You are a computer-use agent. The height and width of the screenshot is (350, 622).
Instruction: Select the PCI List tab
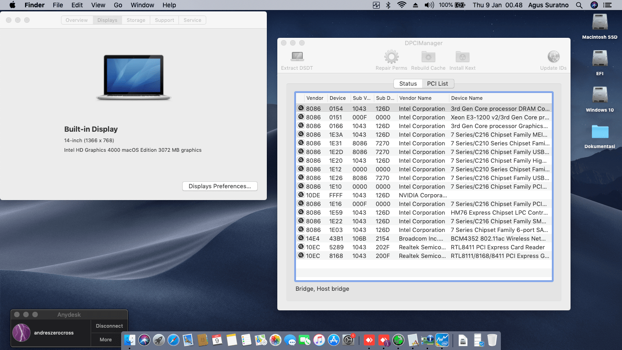click(438, 83)
